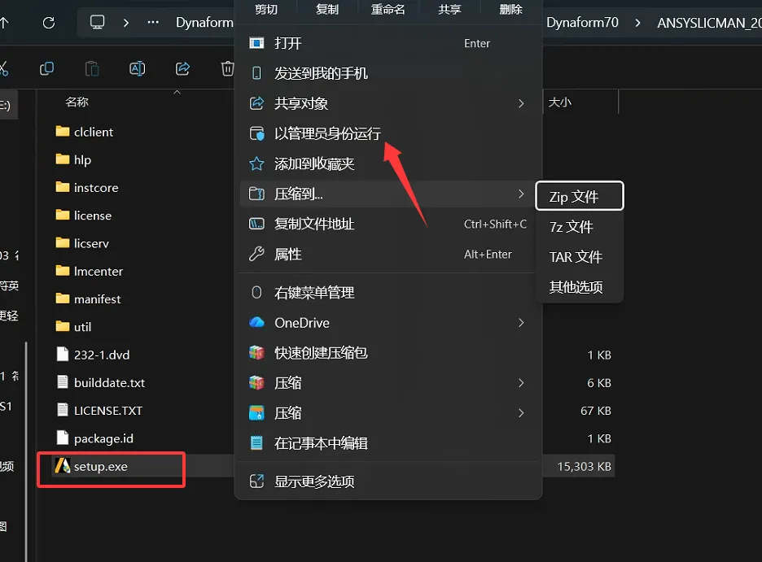Screen dimensions: 762x562
Task: Expand the WinRAR 压缩 submenu arrow
Action: tap(521, 383)
